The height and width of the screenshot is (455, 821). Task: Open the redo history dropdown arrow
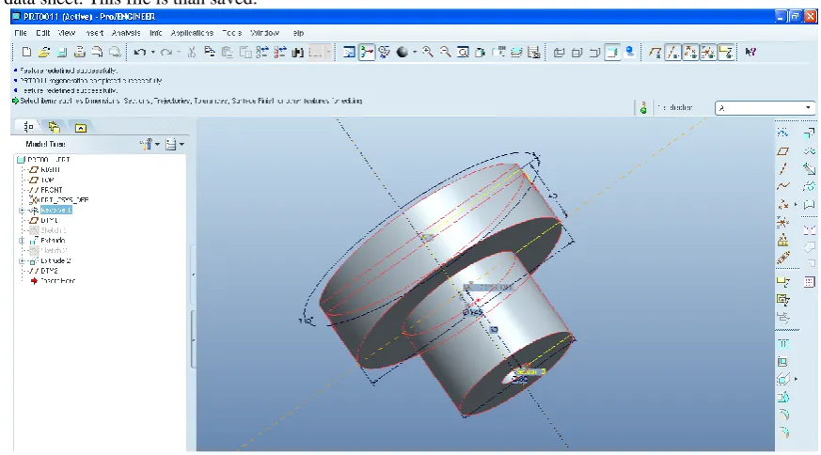click(179, 52)
